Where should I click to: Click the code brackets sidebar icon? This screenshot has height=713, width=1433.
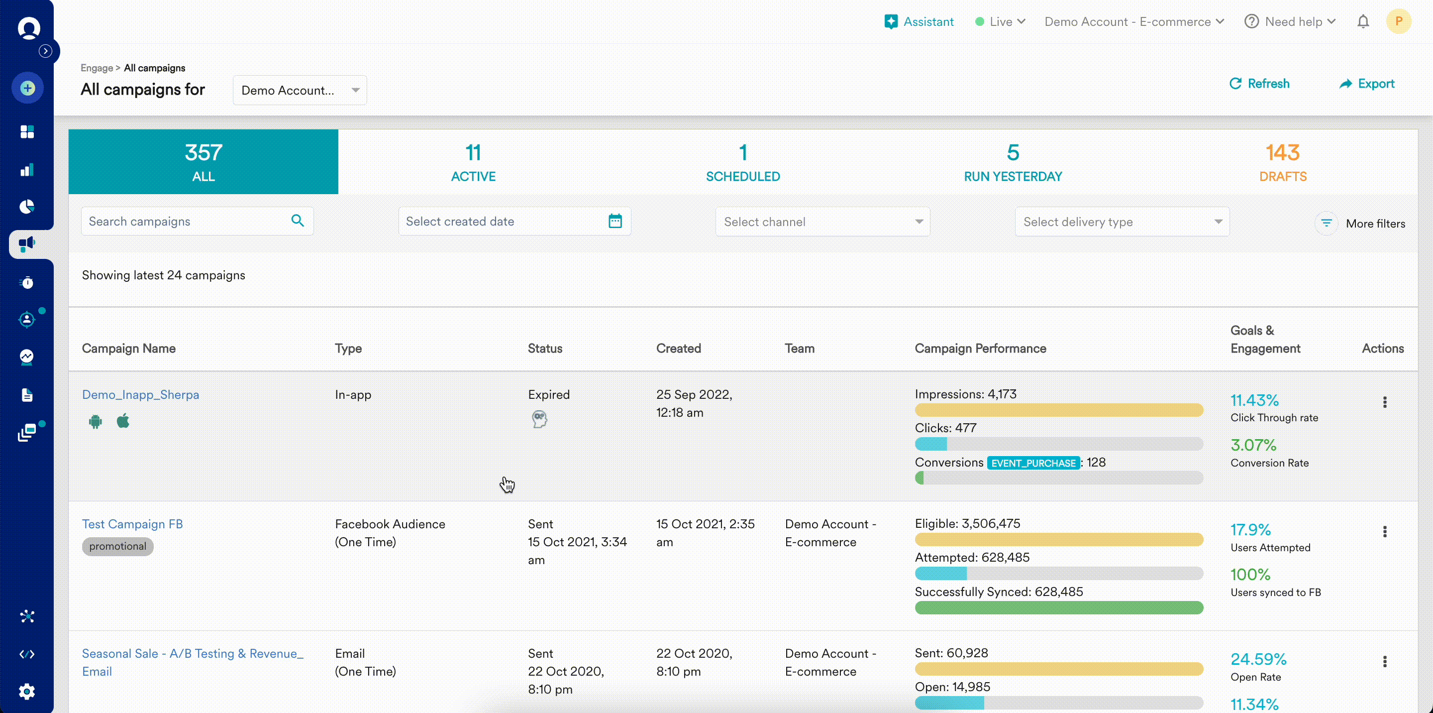(27, 654)
